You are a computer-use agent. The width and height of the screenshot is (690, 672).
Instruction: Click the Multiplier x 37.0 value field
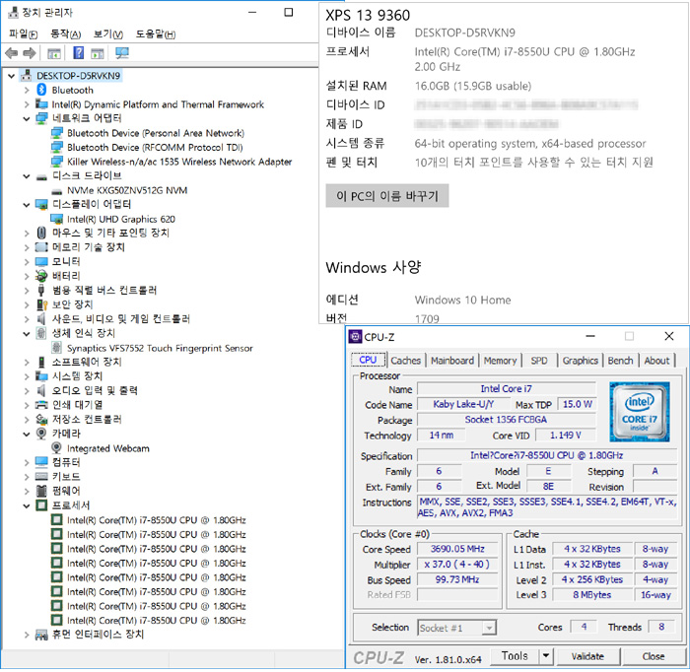coord(457,564)
